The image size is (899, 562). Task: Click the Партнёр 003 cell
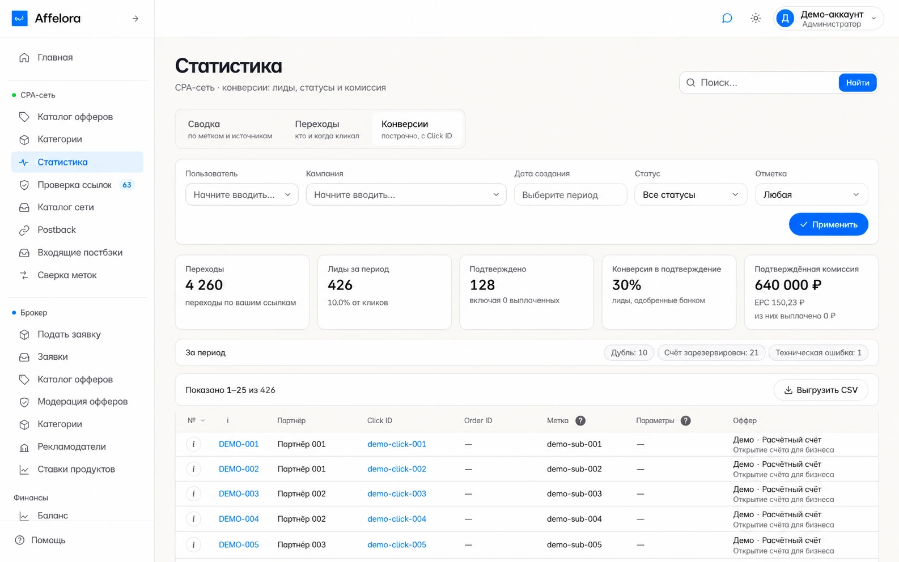[x=302, y=545]
